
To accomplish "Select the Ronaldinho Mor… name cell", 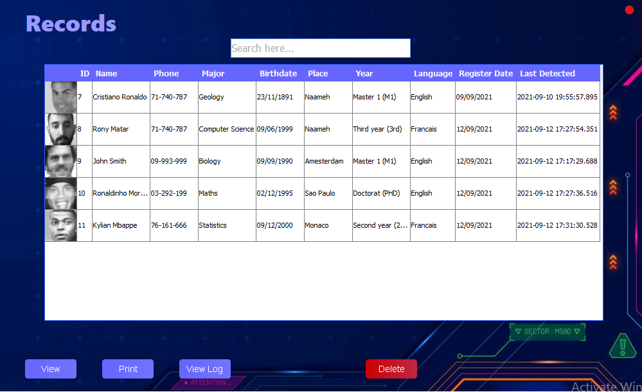I will (121, 193).
